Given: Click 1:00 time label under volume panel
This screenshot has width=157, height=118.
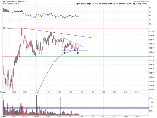Looking at the screenshot, I should [x=81, y=117].
